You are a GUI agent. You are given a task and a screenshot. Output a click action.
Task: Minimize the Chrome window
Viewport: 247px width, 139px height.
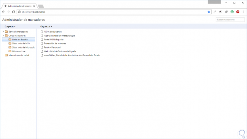point(227,3)
